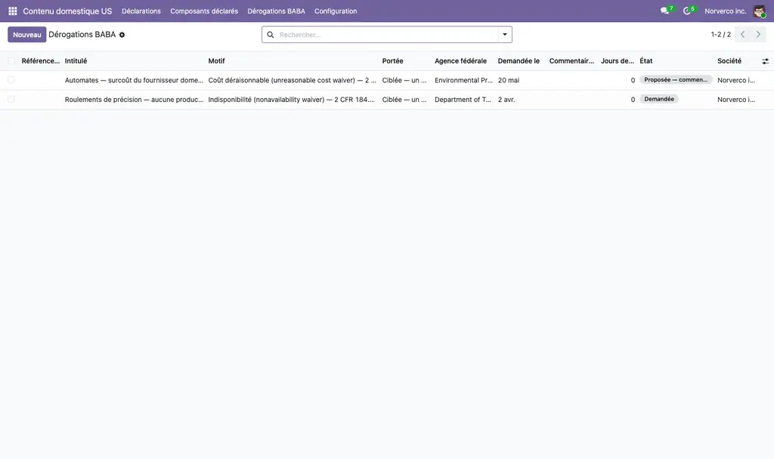Open the activities clock icon
Image resolution: width=774 pixels, height=459 pixels.
coord(686,11)
